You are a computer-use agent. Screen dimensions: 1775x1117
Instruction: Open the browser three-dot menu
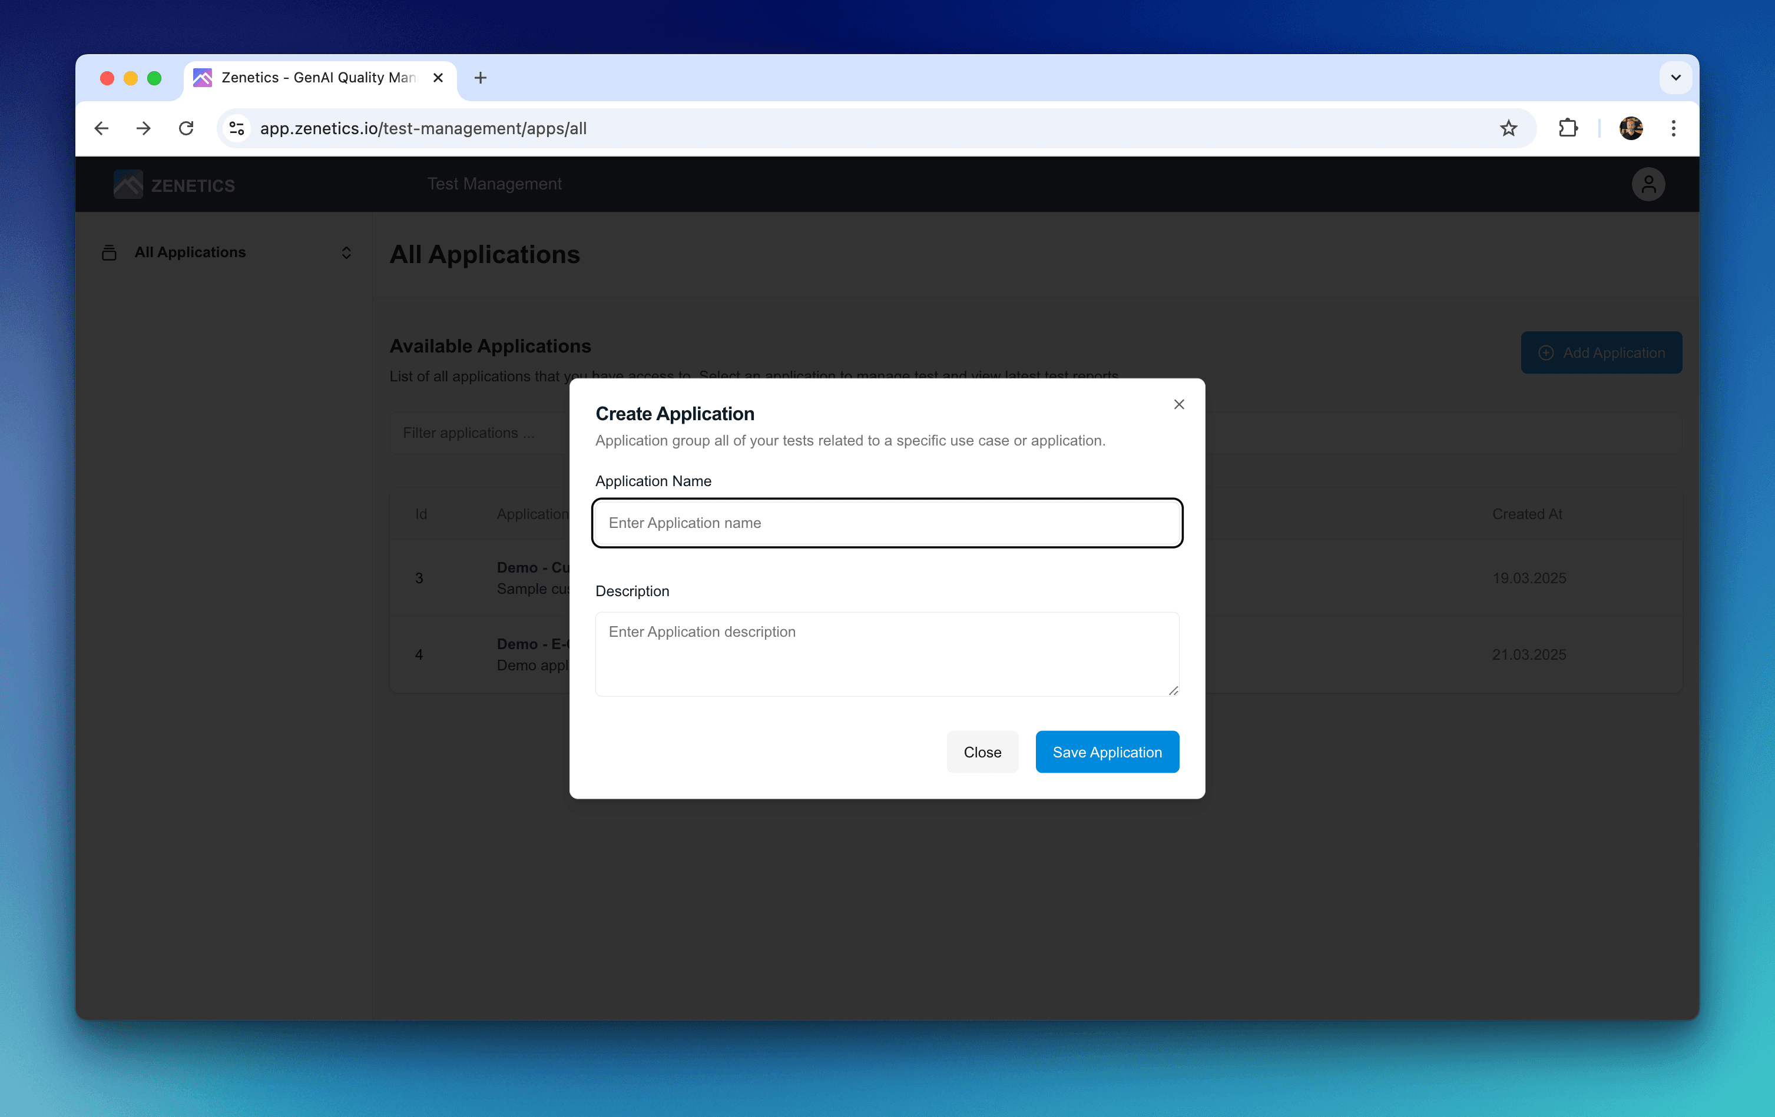pos(1673,128)
